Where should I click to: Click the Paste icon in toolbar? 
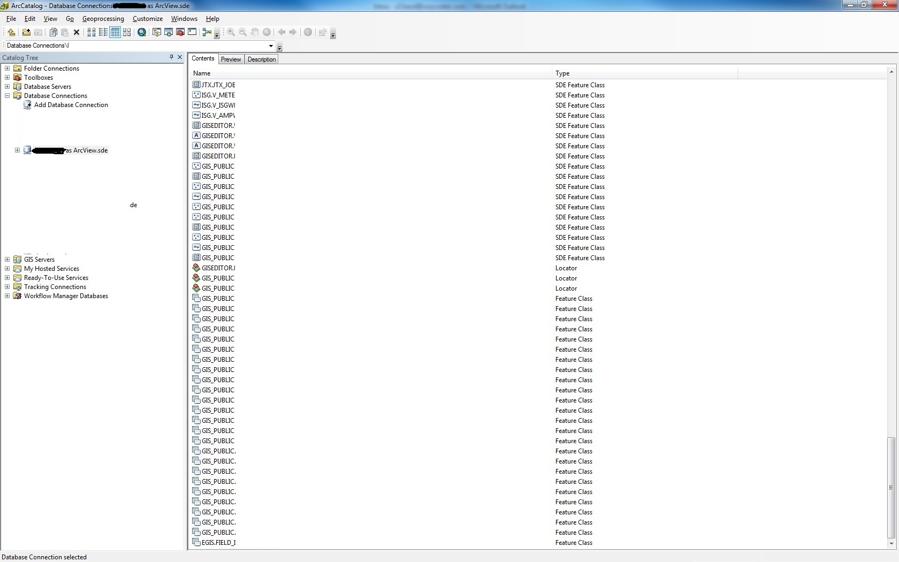[x=65, y=33]
